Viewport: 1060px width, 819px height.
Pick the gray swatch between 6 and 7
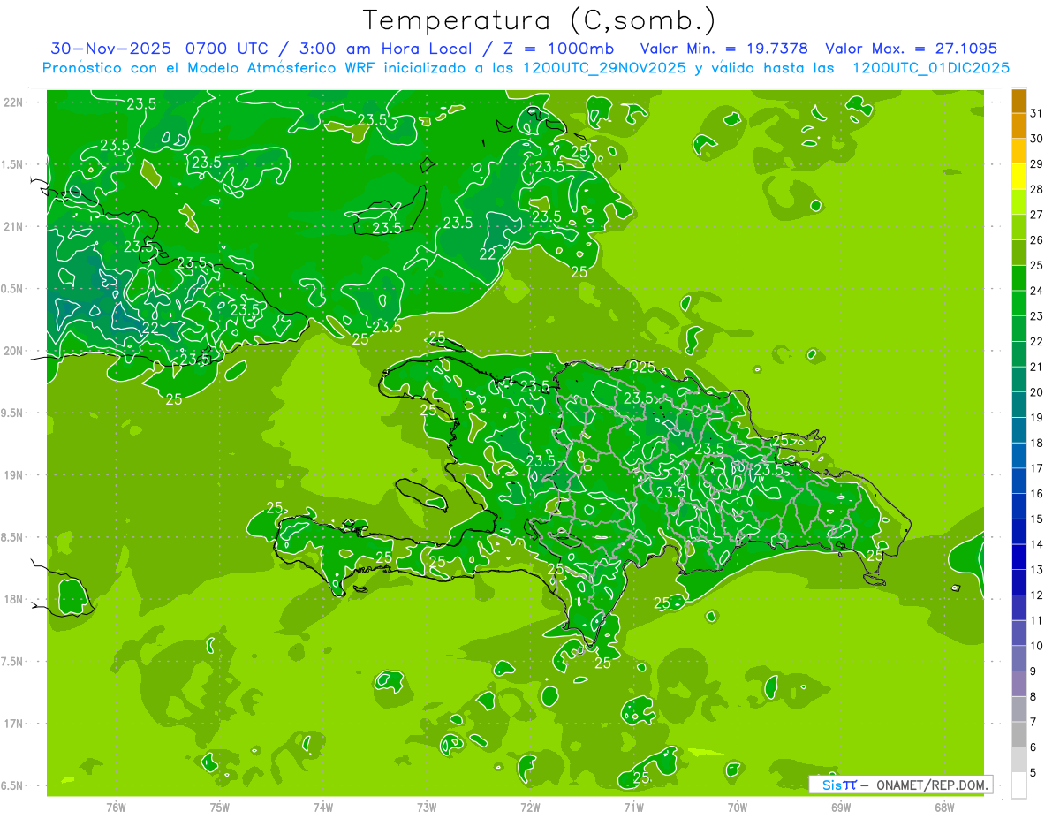coord(1018,735)
